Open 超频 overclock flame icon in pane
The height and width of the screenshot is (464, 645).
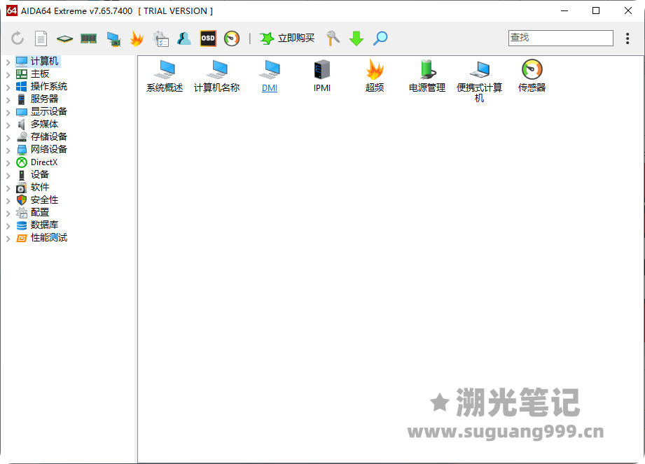pyautogui.click(x=375, y=76)
